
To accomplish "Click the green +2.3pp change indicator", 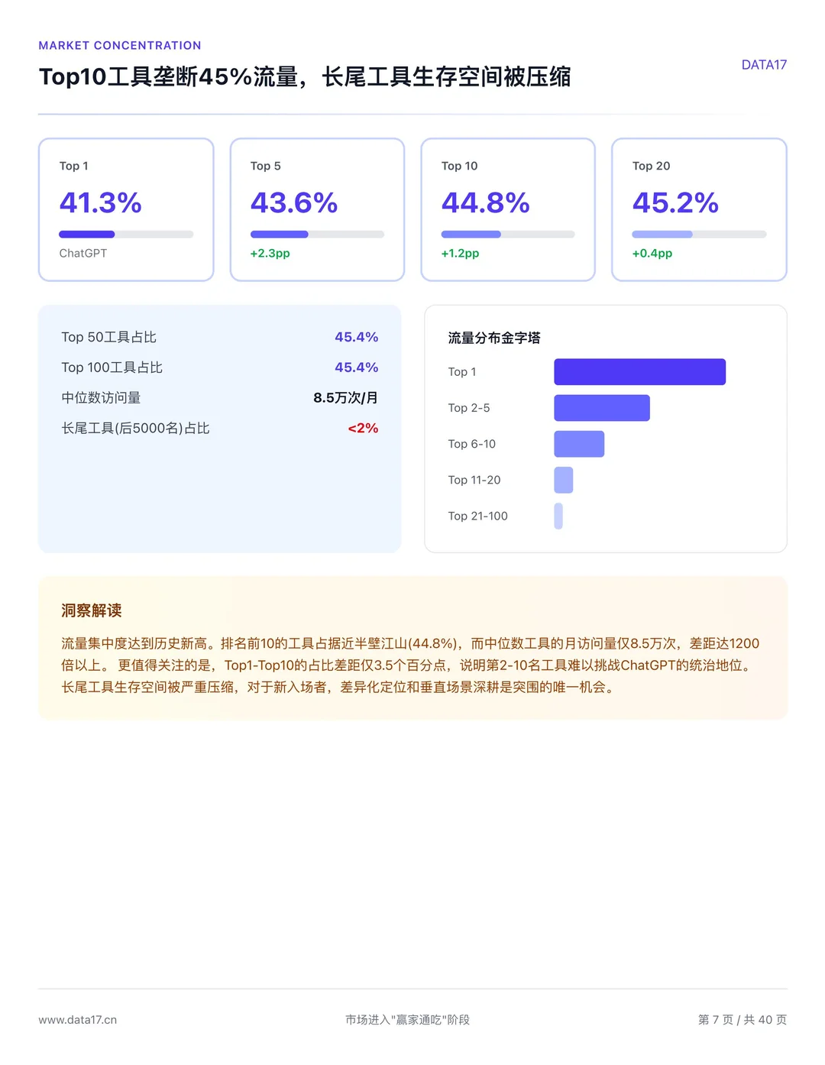I will point(270,253).
